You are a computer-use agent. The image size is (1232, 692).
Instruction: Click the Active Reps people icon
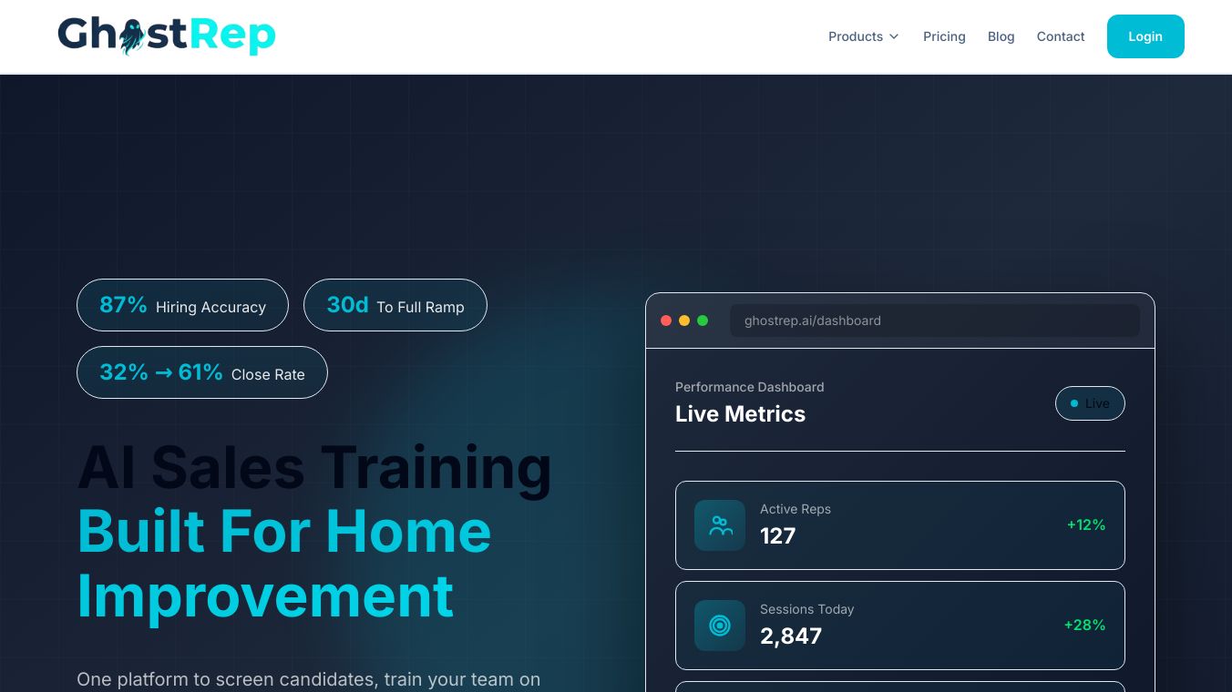pyautogui.click(x=720, y=525)
